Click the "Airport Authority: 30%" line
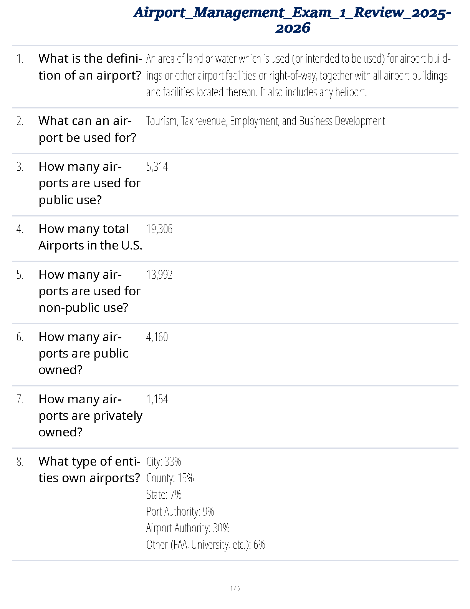Screen dimensions: 470x609 click(188, 528)
